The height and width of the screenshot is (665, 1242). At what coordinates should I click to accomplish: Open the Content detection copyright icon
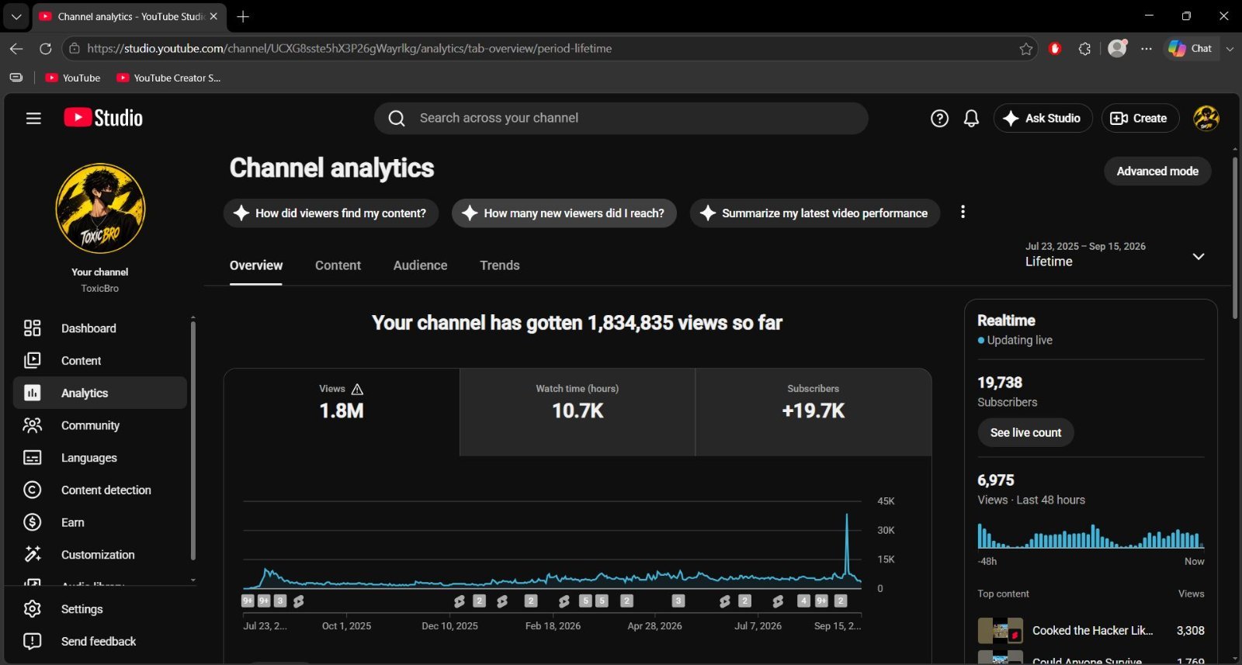32,490
